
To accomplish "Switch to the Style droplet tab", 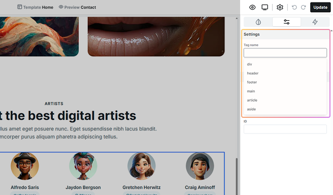I will click(x=258, y=22).
